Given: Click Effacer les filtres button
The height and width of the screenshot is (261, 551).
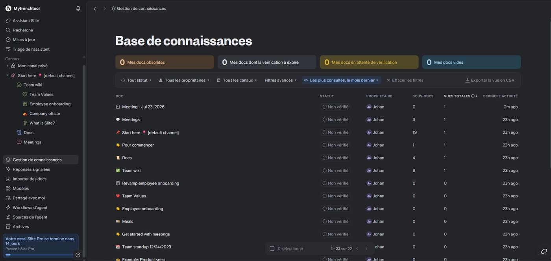Looking at the screenshot, I should pyautogui.click(x=405, y=80).
